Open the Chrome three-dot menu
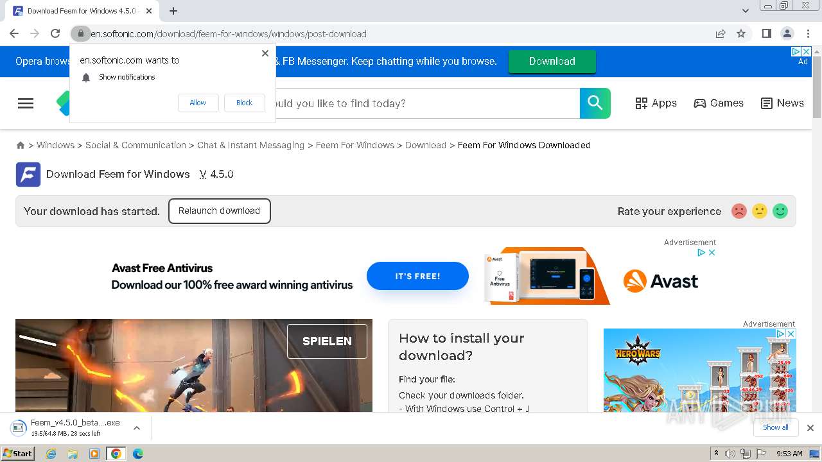This screenshot has height=462, width=822. [x=808, y=33]
